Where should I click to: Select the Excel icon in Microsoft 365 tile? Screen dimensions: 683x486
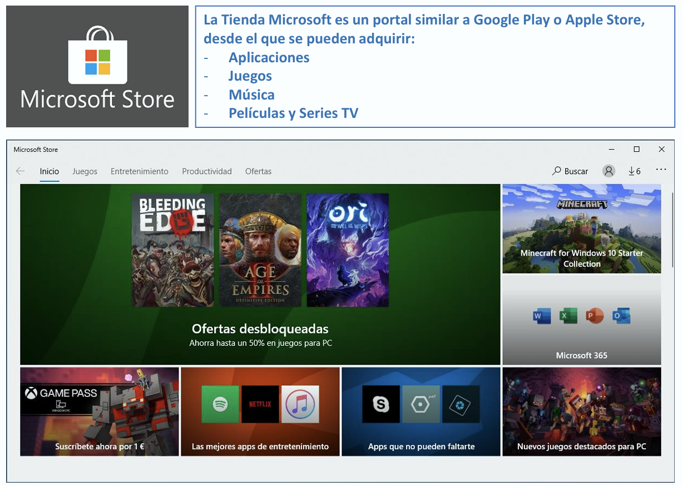pos(568,316)
